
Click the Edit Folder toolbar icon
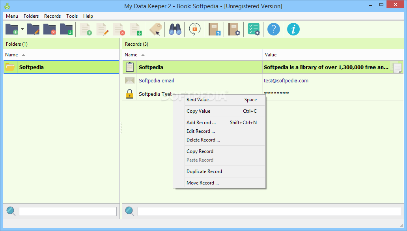coord(33,29)
